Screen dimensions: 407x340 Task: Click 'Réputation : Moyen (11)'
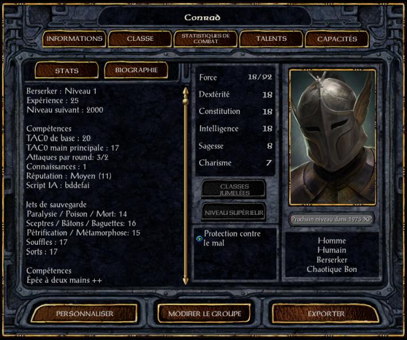click(x=69, y=176)
